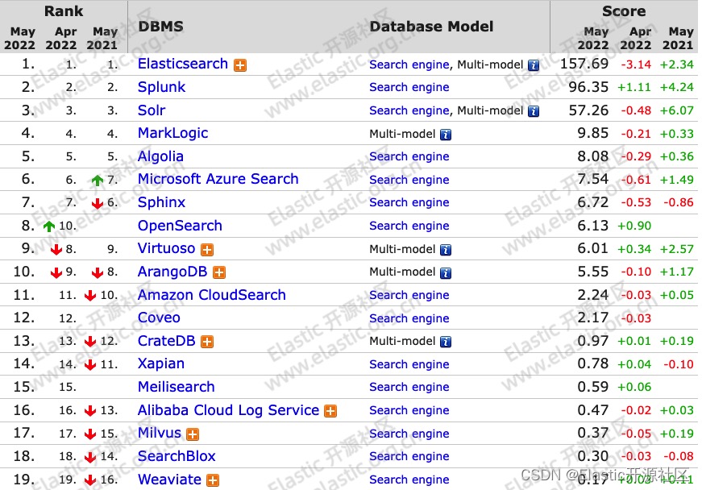The width and height of the screenshot is (702, 490).
Task: Go to the OpenSearch DBMS page
Action: [180, 226]
